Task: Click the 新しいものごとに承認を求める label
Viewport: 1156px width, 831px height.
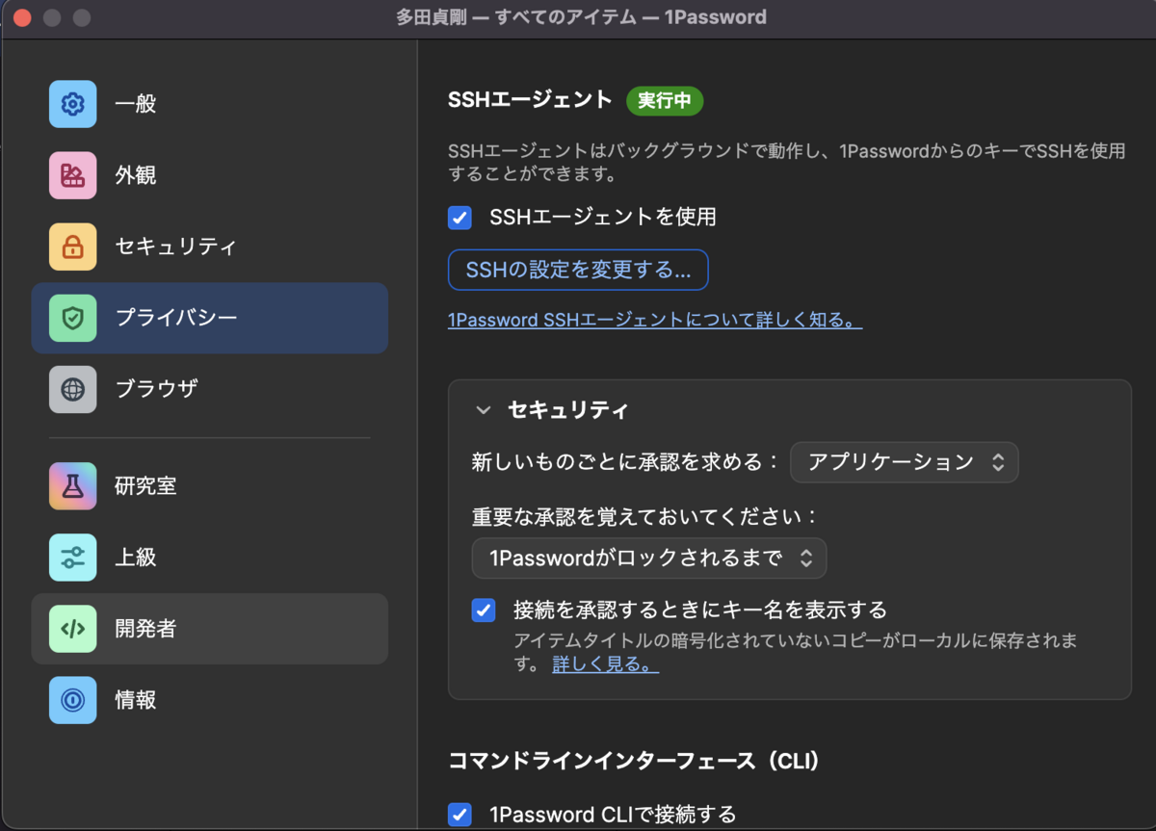Action: pyautogui.click(x=625, y=462)
